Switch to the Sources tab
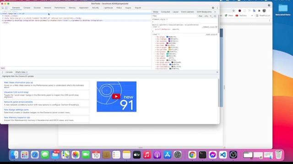 tap(37, 8)
